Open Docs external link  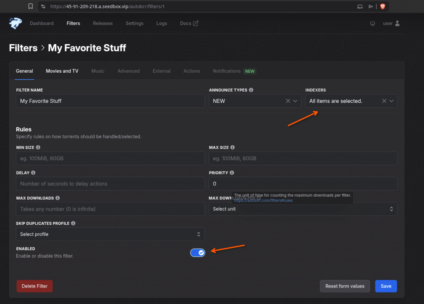click(x=189, y=24)
